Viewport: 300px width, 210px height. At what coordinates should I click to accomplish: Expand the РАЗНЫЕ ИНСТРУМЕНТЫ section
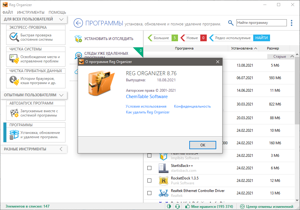(61, 149)
